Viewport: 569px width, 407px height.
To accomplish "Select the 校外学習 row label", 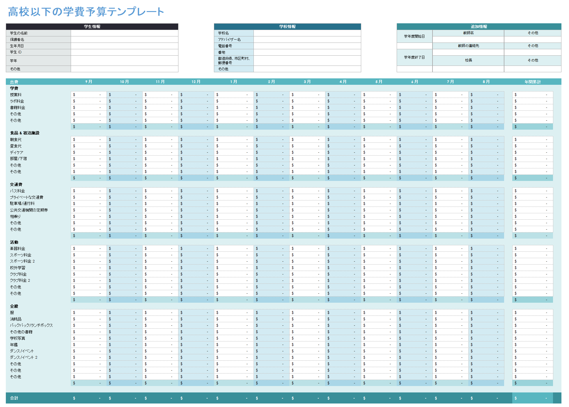I will (17, 268).
